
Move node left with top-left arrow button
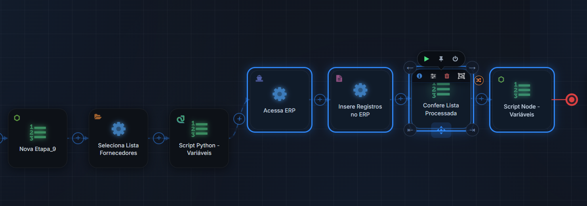pyautogui.click(x=410, y=68)
